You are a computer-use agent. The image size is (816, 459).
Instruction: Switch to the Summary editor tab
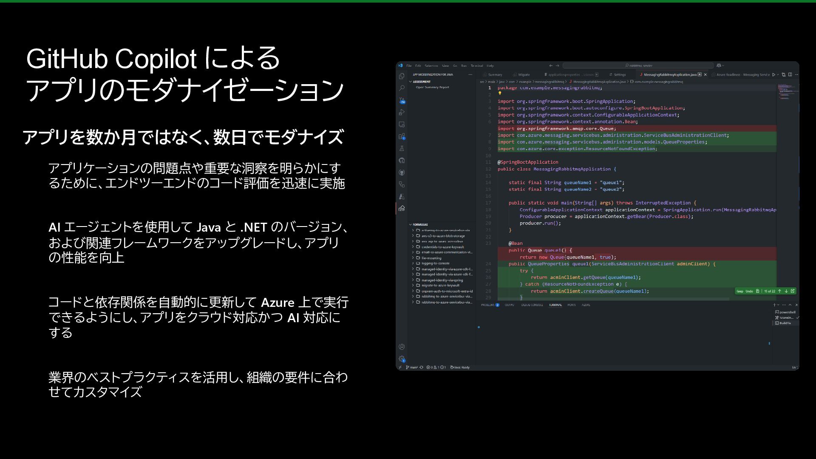coord(495,74)
